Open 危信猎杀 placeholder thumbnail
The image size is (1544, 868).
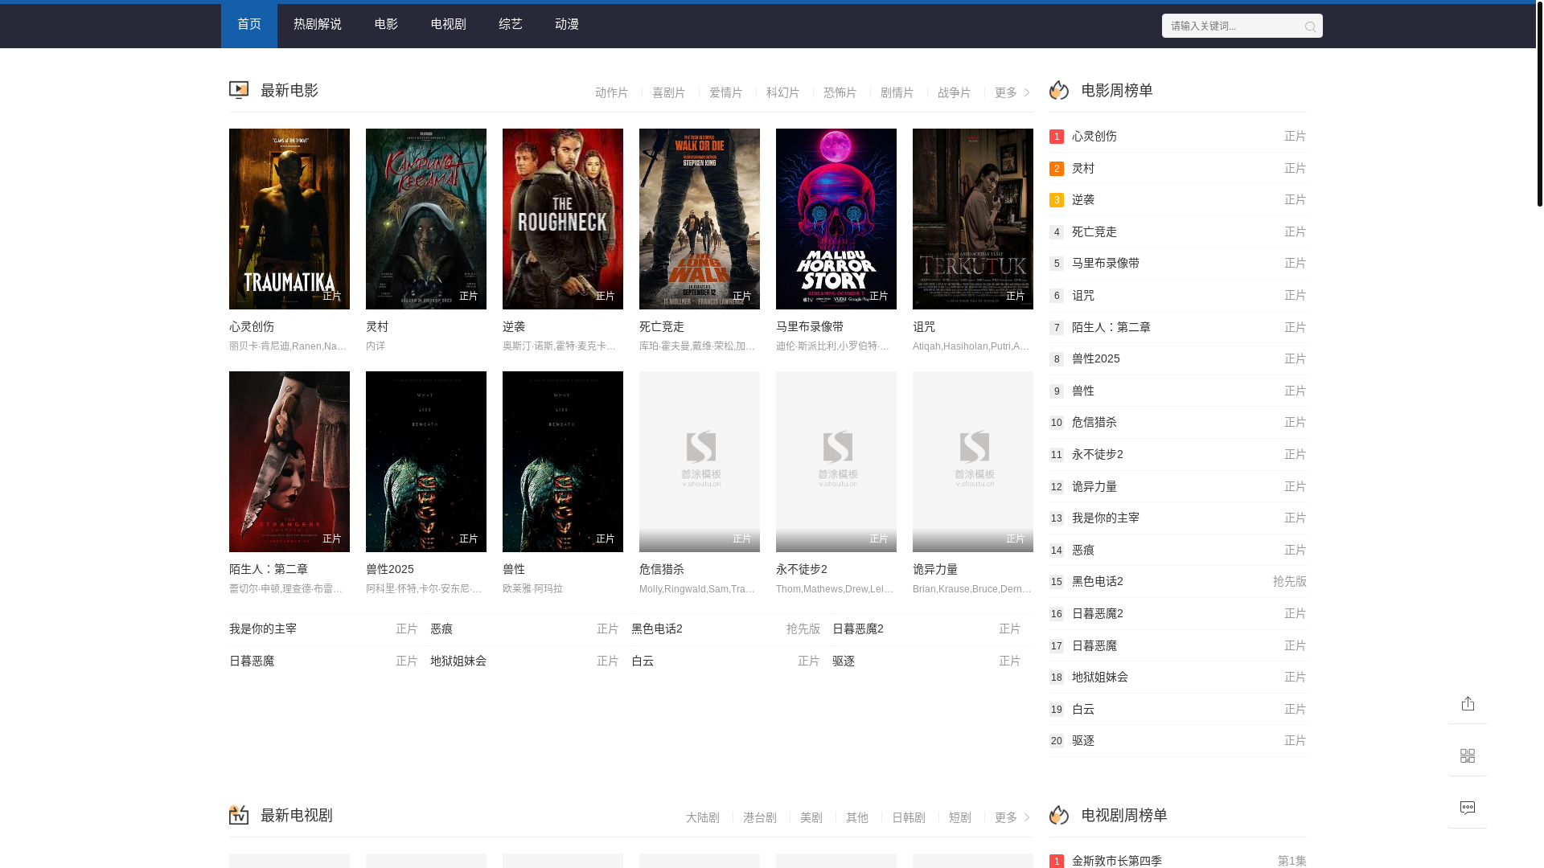pyautogui.click(x=700, y=461)
